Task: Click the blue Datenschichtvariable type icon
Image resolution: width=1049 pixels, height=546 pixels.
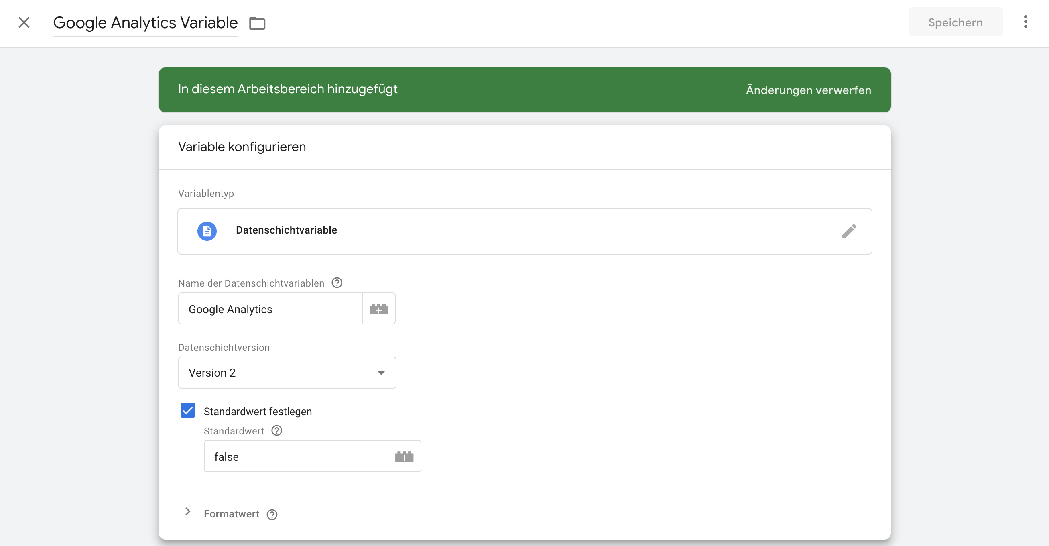Action: 207,231
